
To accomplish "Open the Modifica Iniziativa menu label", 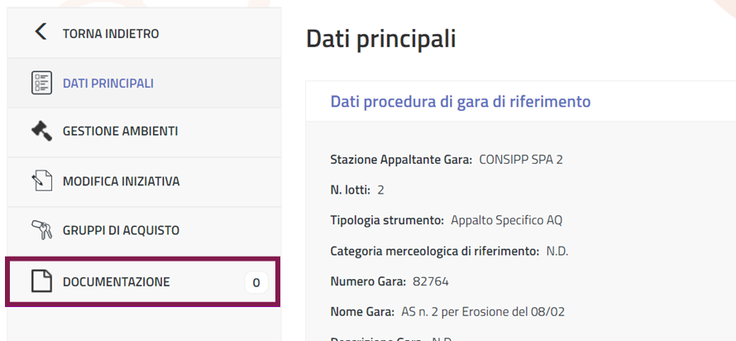I will point(121,181).
